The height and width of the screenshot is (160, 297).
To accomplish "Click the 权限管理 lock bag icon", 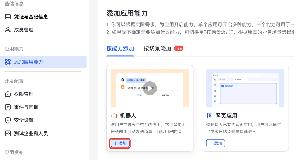I will pyautogui.click(x=8, y=94).
